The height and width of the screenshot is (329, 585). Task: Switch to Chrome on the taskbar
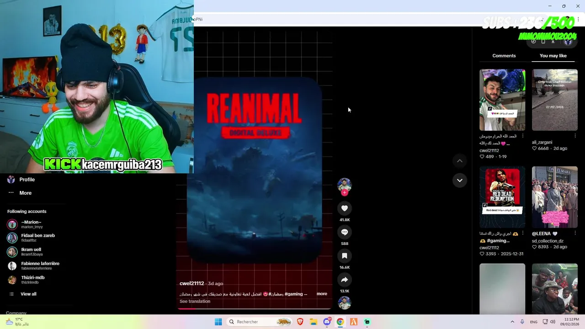[340, 322]
